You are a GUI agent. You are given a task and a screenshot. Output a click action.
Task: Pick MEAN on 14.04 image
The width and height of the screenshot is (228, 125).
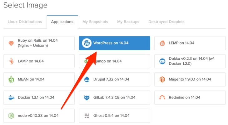click(x=39, y=79)
